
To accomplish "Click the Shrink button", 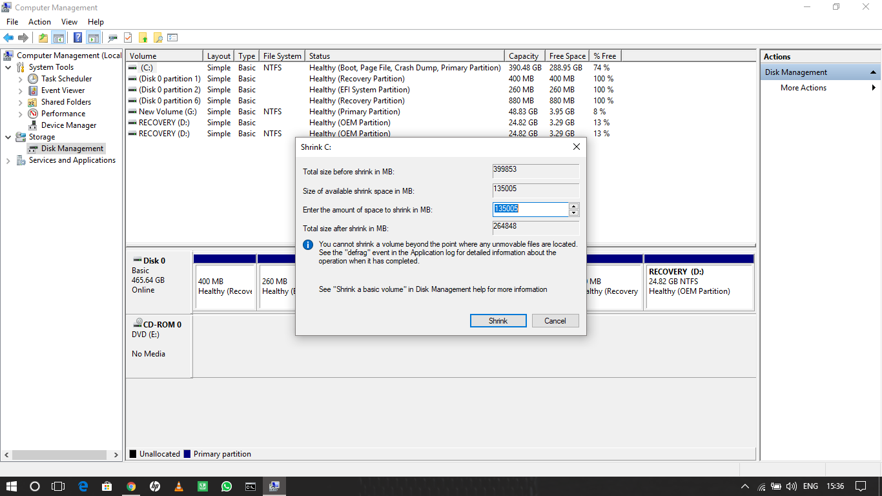I will (498, 320).
